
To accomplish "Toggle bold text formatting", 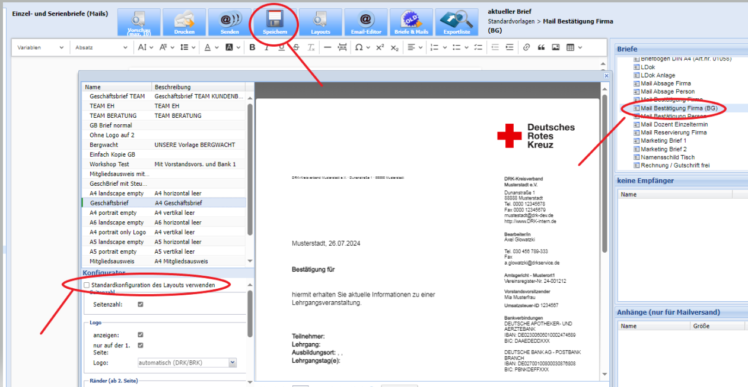I will click(x=252, y=47).
